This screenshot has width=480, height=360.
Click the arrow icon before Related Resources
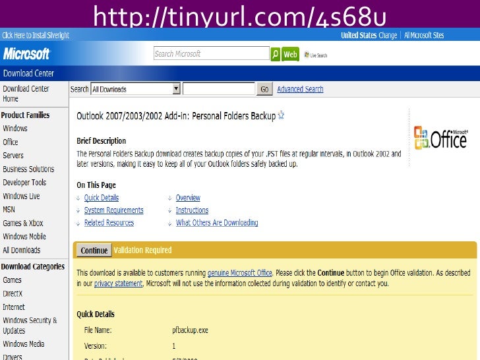[x=78, y=223]
